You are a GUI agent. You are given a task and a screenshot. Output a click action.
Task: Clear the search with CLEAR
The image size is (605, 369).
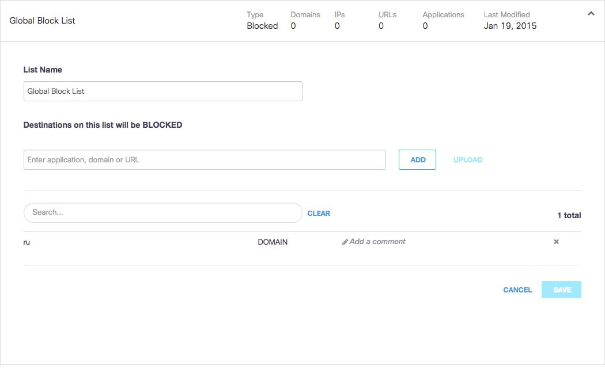click(x=319, y=213)
